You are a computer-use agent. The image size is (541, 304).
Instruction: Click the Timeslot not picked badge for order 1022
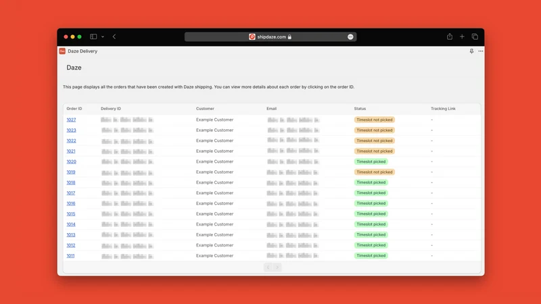pyautogui.click(x=375, y=141)
